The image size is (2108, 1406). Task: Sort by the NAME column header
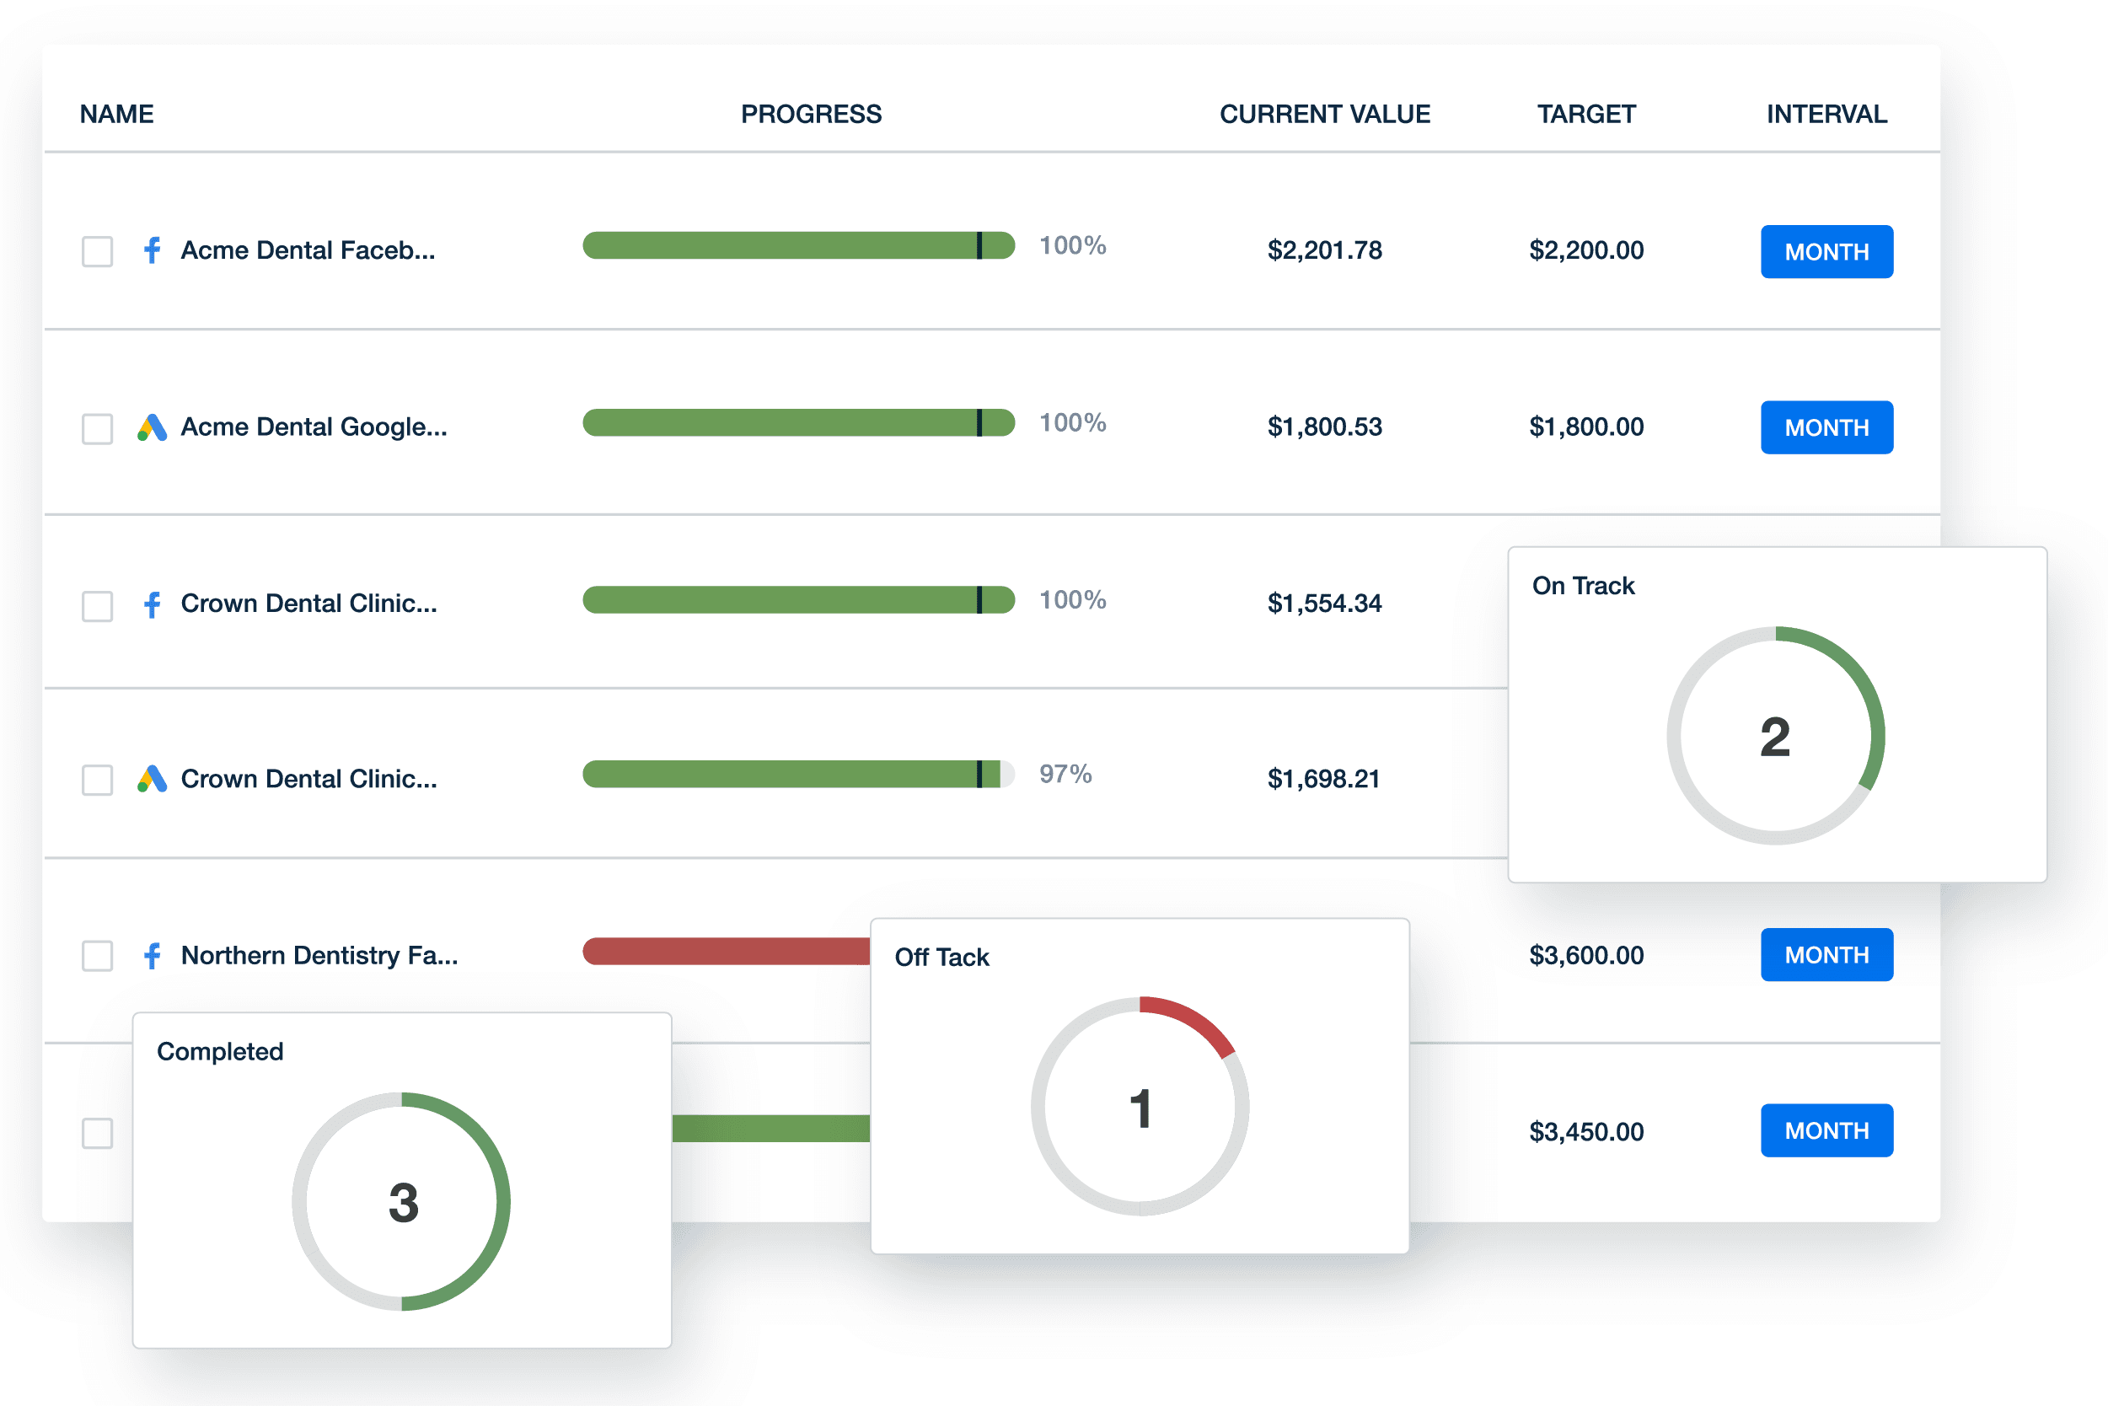(116, 114)
